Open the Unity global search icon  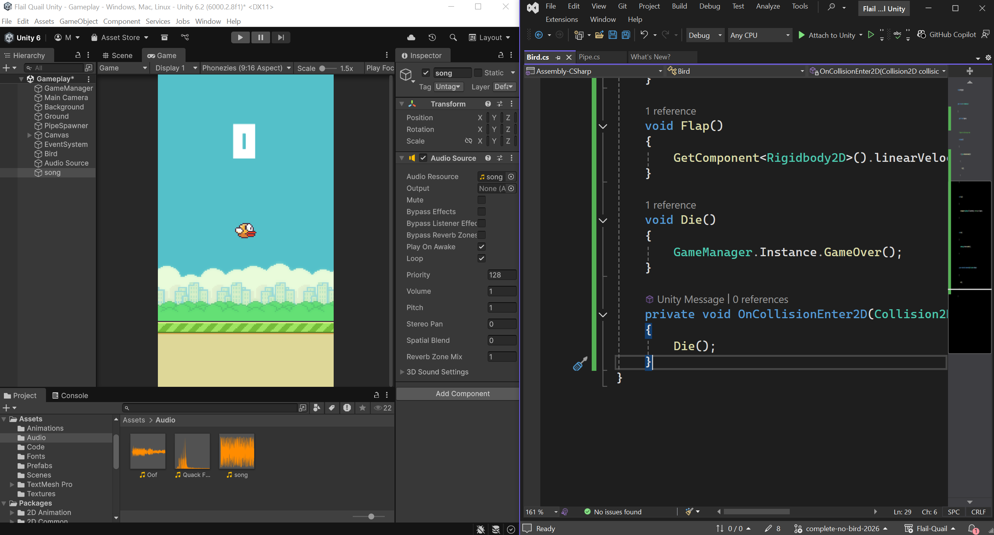[x=453, y=37]
